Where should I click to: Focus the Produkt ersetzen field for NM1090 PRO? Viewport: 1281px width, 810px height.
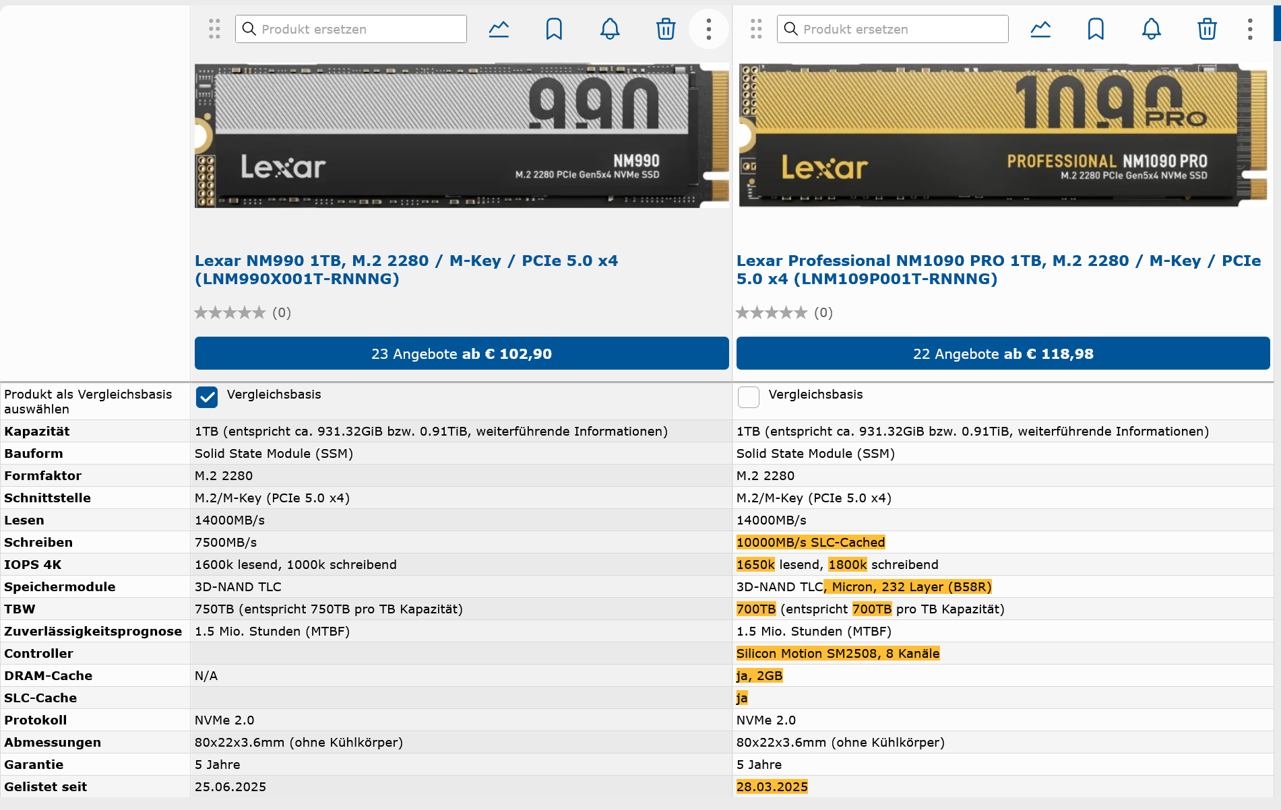pyautogui.click(x=893, y=29)
